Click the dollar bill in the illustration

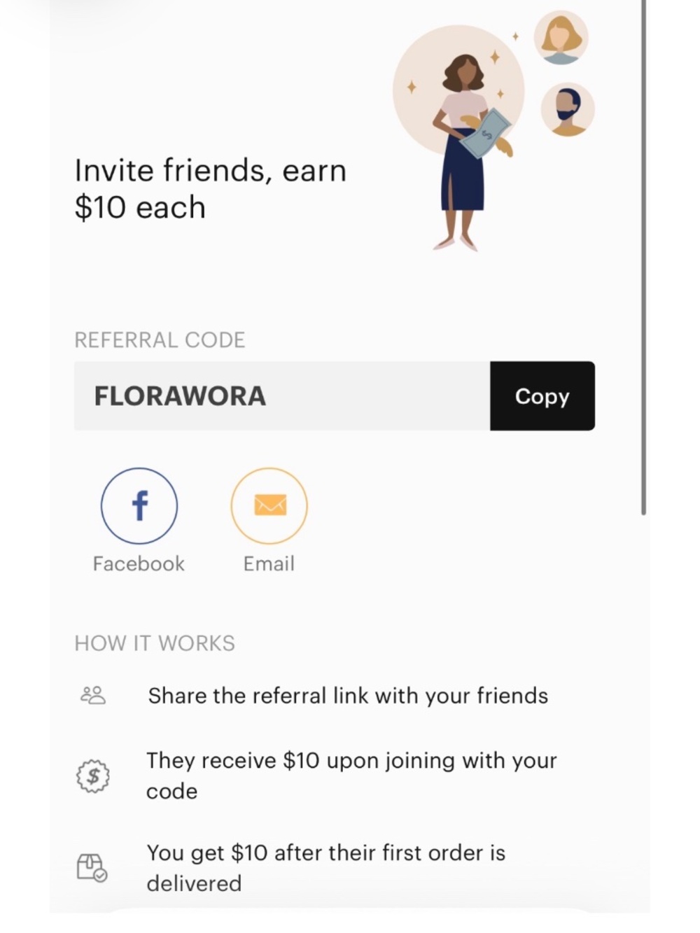486,133
